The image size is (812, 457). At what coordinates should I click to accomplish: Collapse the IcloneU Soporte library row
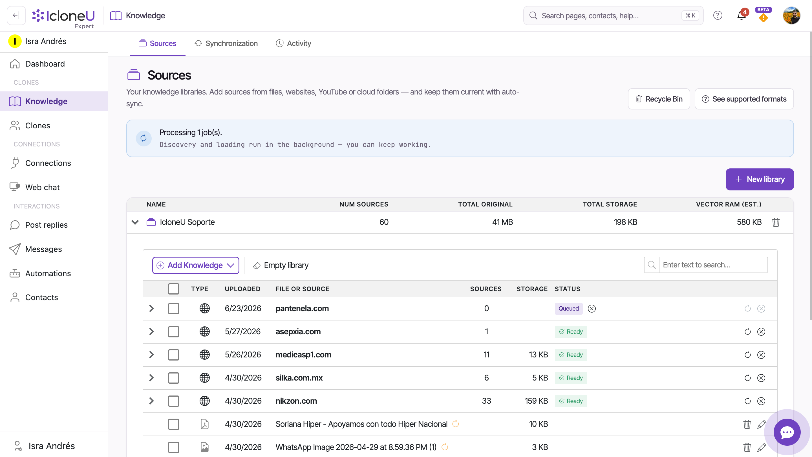point(135,222)
